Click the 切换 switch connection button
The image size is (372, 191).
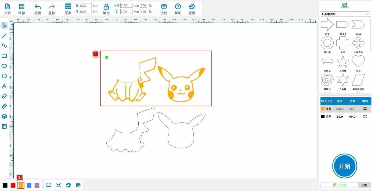point(364,185)
